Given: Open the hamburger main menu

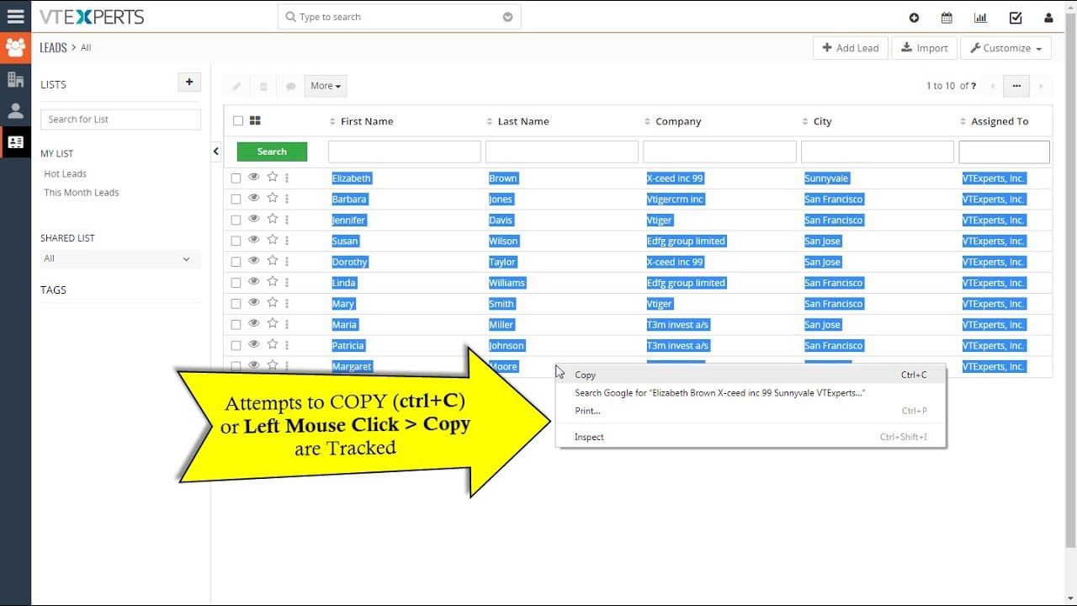Looking at the screenshot, I should (15, 16).
